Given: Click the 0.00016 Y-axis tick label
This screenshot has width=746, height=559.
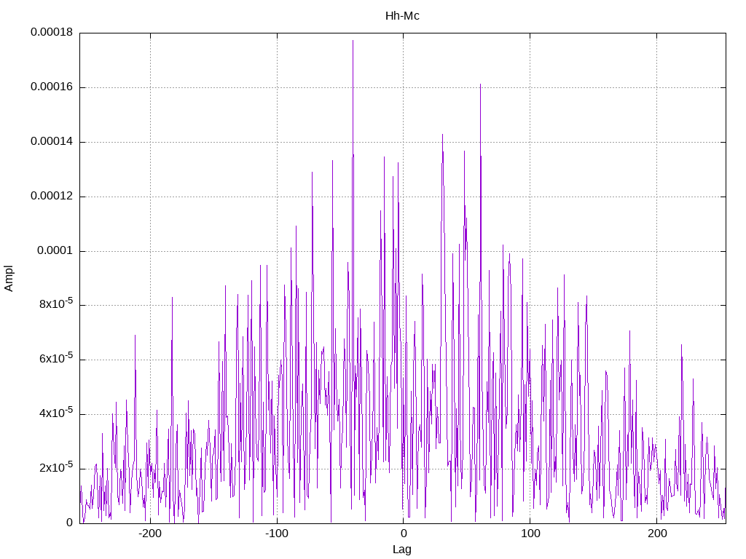Looking at the screenshot, I should click(52, 87).
